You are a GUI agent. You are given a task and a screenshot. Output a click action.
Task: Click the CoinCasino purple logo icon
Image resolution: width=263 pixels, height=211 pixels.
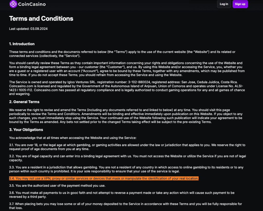(13, 4)
